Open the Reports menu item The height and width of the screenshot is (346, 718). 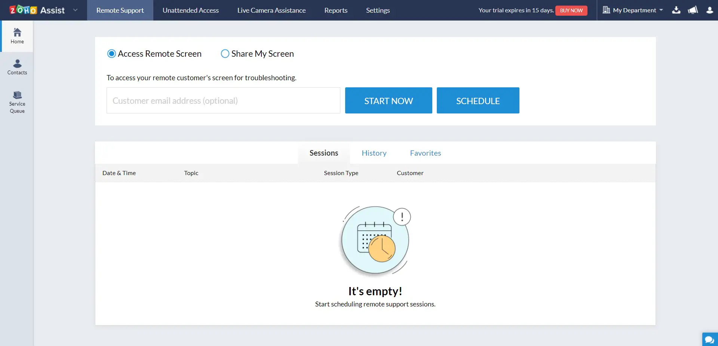336,10
